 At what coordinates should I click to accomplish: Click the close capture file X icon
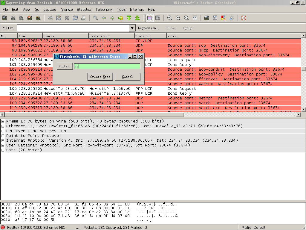67,18
